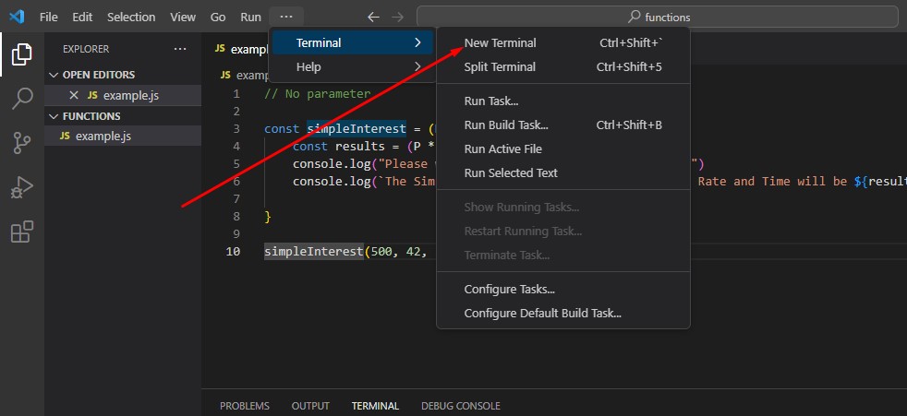The width and height of the screenshot is (907, 416).
Task: Switch to the PROBLEMS panel tab
Action: [x=245, y=406]
